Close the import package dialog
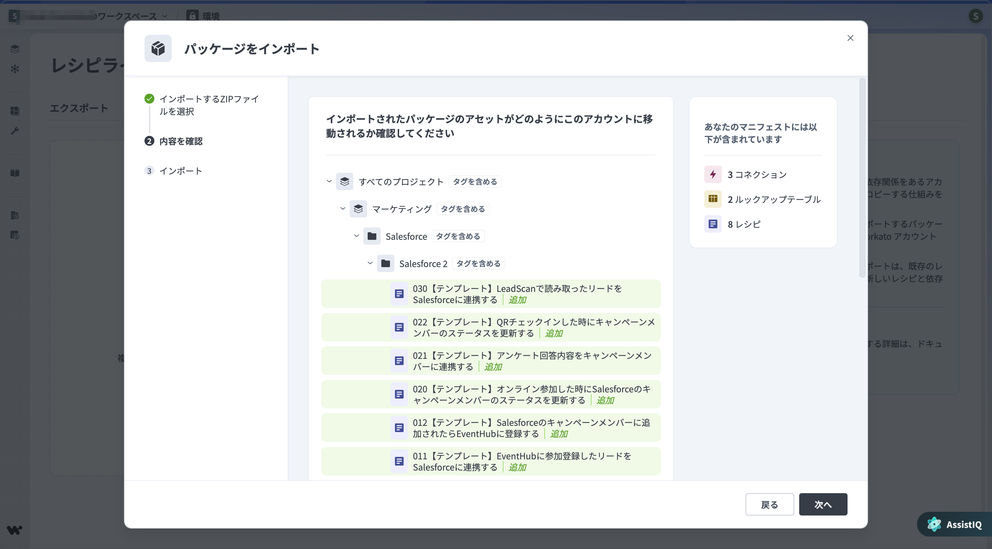Screen dimensions: 992x549 tap(850, 38)
